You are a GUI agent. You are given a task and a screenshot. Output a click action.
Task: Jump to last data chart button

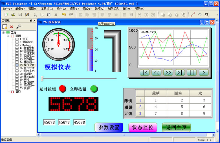click(180, 73)
